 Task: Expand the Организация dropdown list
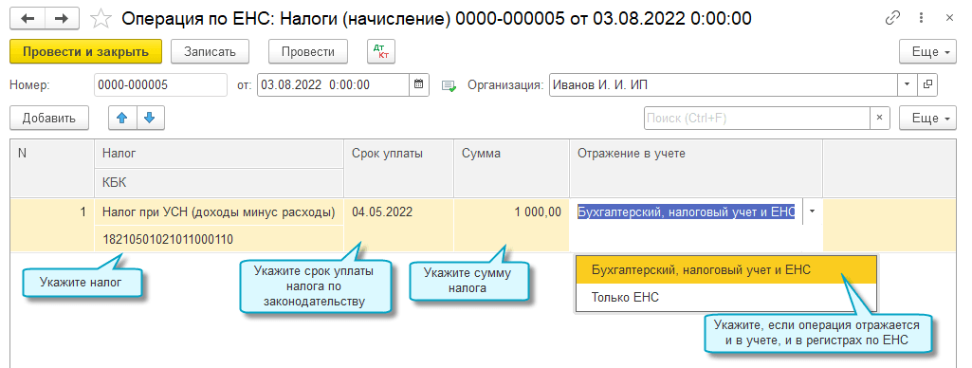908,84
